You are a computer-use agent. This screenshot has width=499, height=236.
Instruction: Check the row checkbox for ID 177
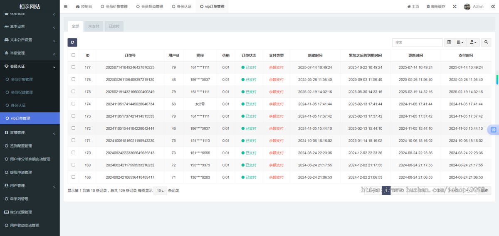pos(74,67)
